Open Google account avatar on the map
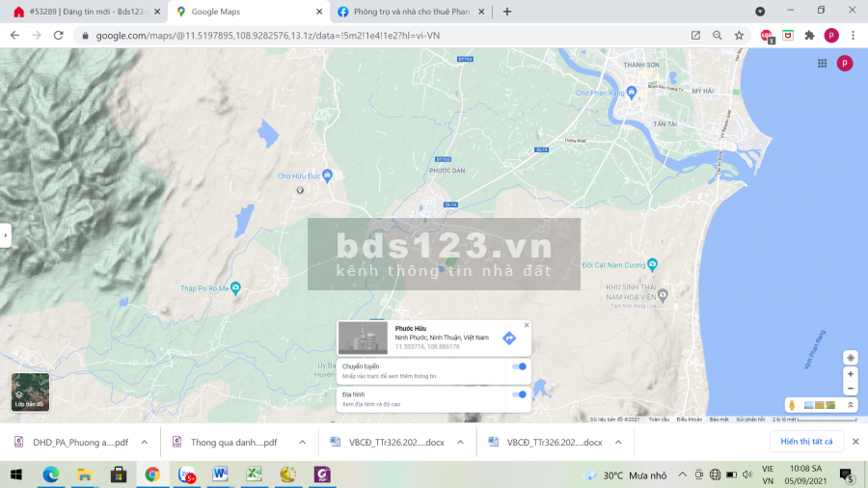868x488 pixels. point(845,64)
